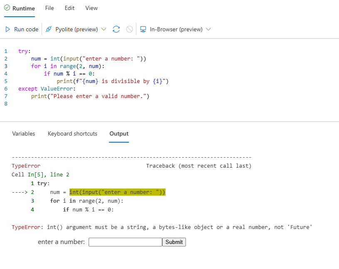Click the green Runtime status checkmark icon
This screenshot has width=339, height=269.
[7, 8]
